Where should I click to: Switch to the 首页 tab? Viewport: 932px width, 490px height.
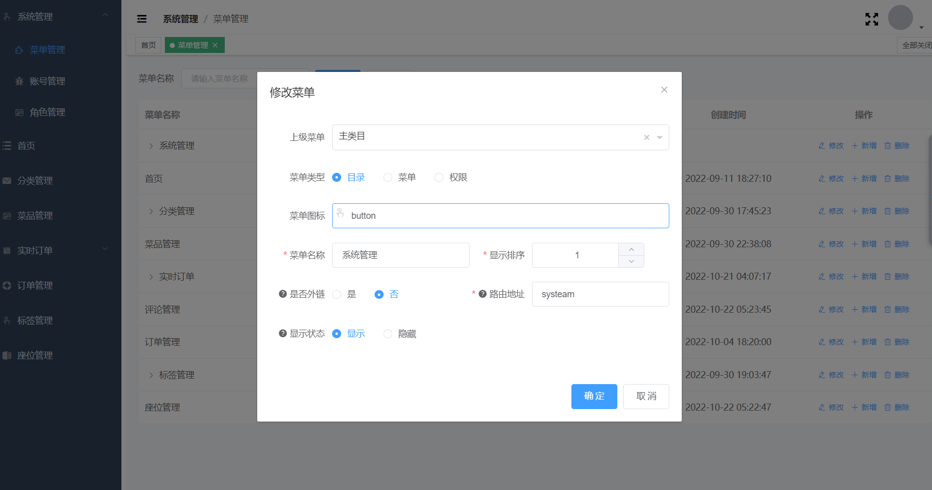click(148, 45)
